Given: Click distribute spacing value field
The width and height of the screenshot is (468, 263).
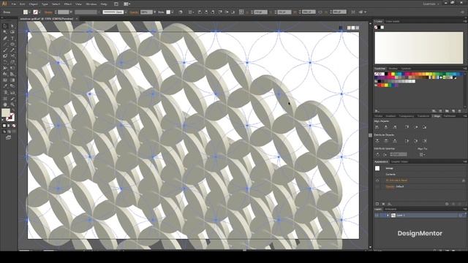Looking at the screenshot, I should [x=398, y=154].
